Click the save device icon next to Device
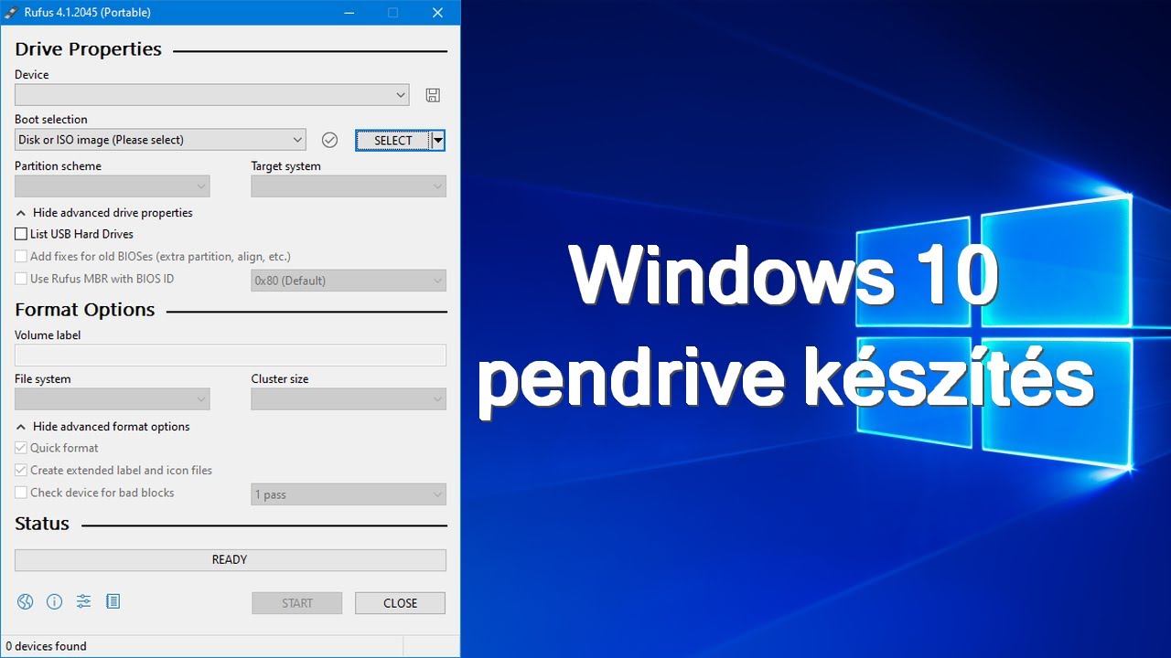 [x=433, y=95]
